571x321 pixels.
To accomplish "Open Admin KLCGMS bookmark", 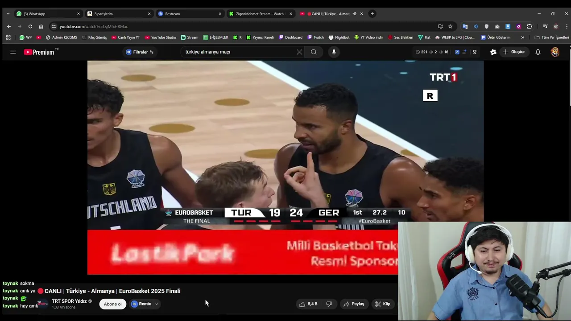I will pos(61,37).
